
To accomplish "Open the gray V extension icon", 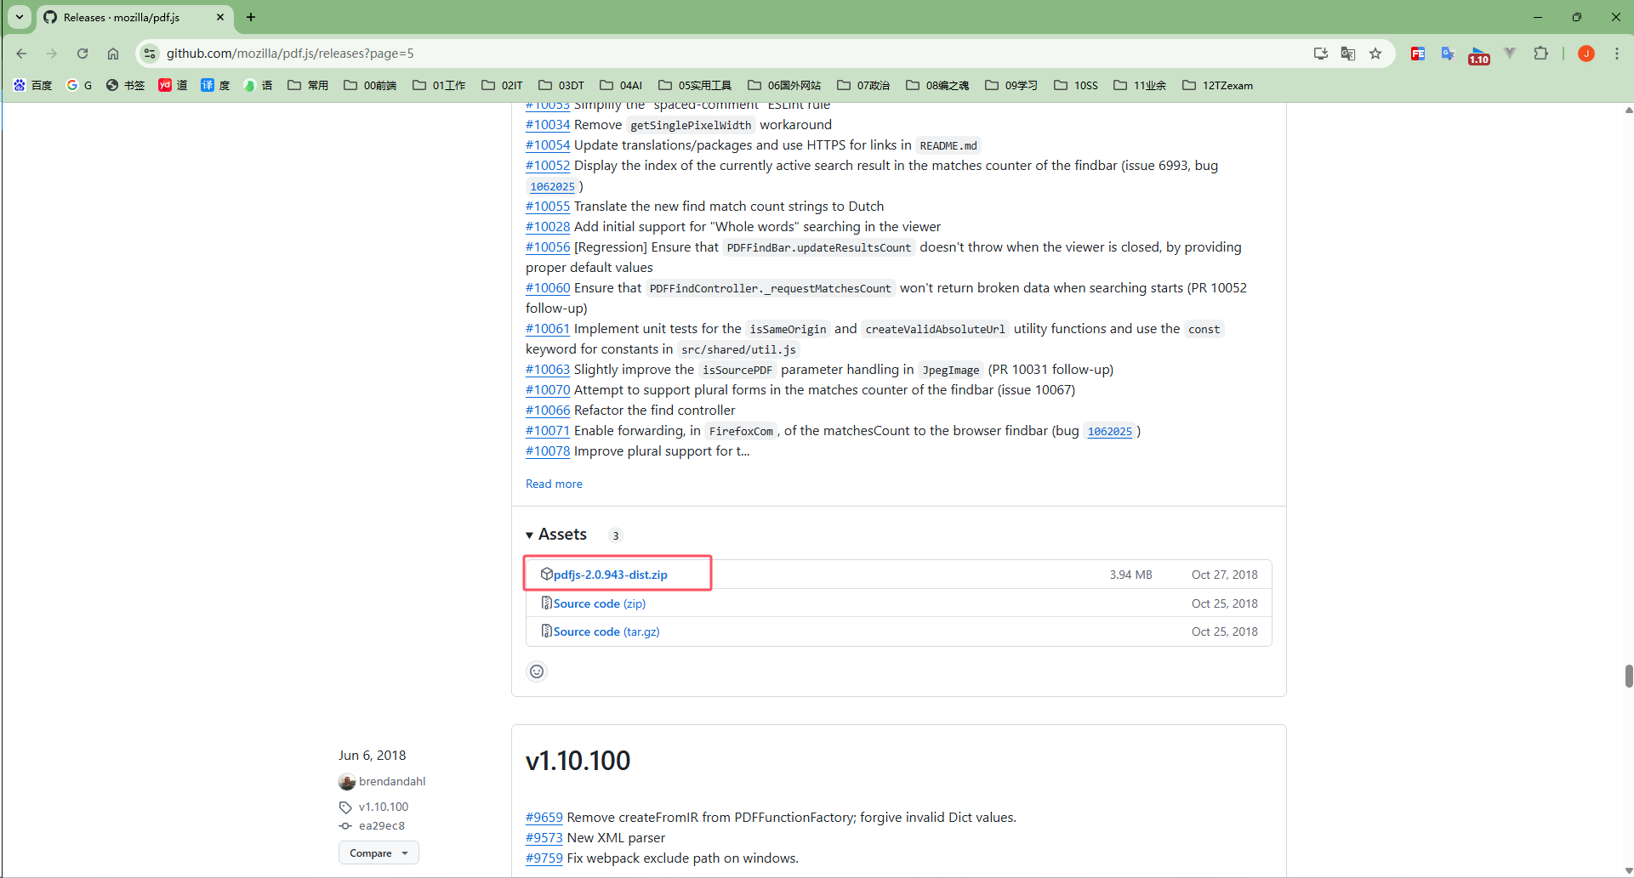I will pos(1510,54).
